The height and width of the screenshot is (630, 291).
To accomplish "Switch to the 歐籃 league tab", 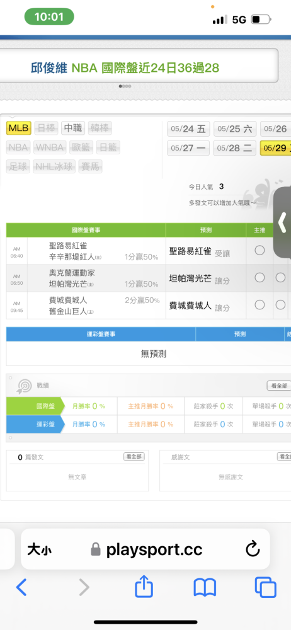I will click(81, 147).
